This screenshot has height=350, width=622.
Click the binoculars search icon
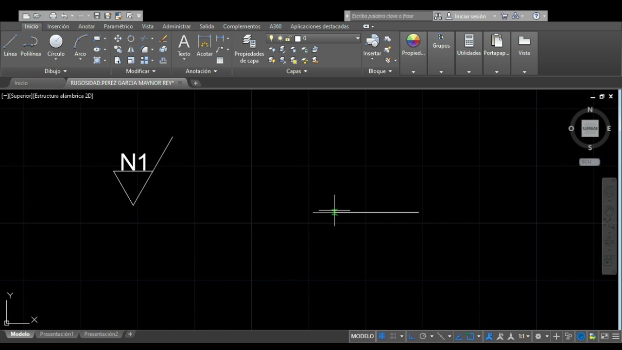click(438, 16)
